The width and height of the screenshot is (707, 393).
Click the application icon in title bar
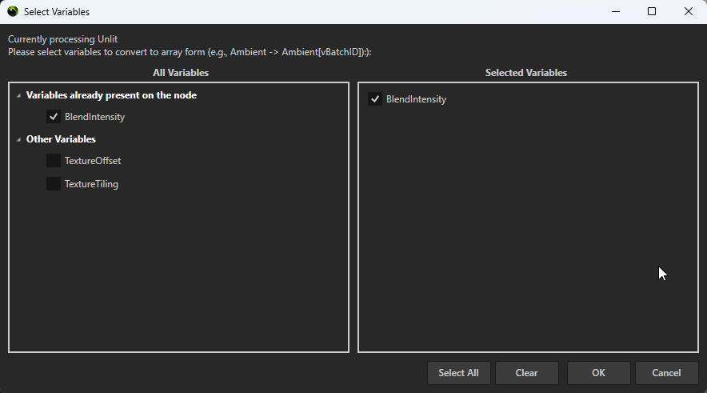(13, 12)
